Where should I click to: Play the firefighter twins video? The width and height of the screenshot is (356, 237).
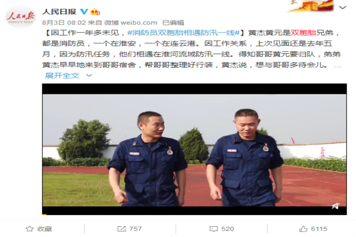coord(194,149)
